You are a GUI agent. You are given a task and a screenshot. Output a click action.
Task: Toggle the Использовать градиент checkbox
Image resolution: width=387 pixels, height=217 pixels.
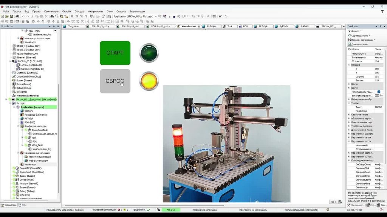379,92
